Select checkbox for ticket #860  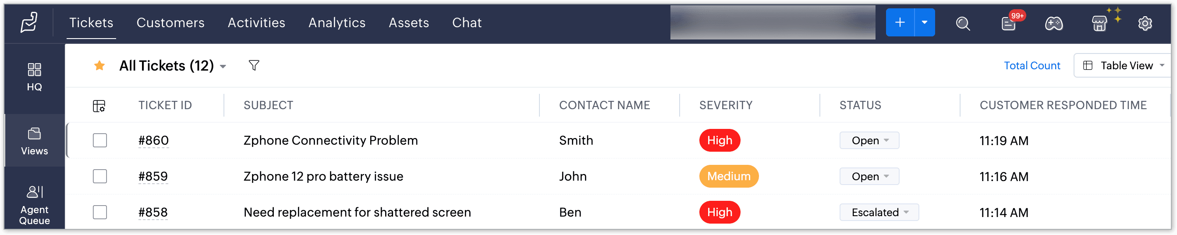[x=99, y=140]
